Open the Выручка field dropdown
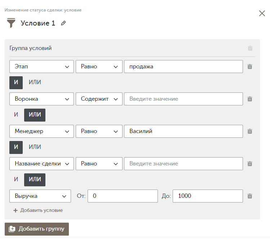270x241 pixels. pos(40,196)
